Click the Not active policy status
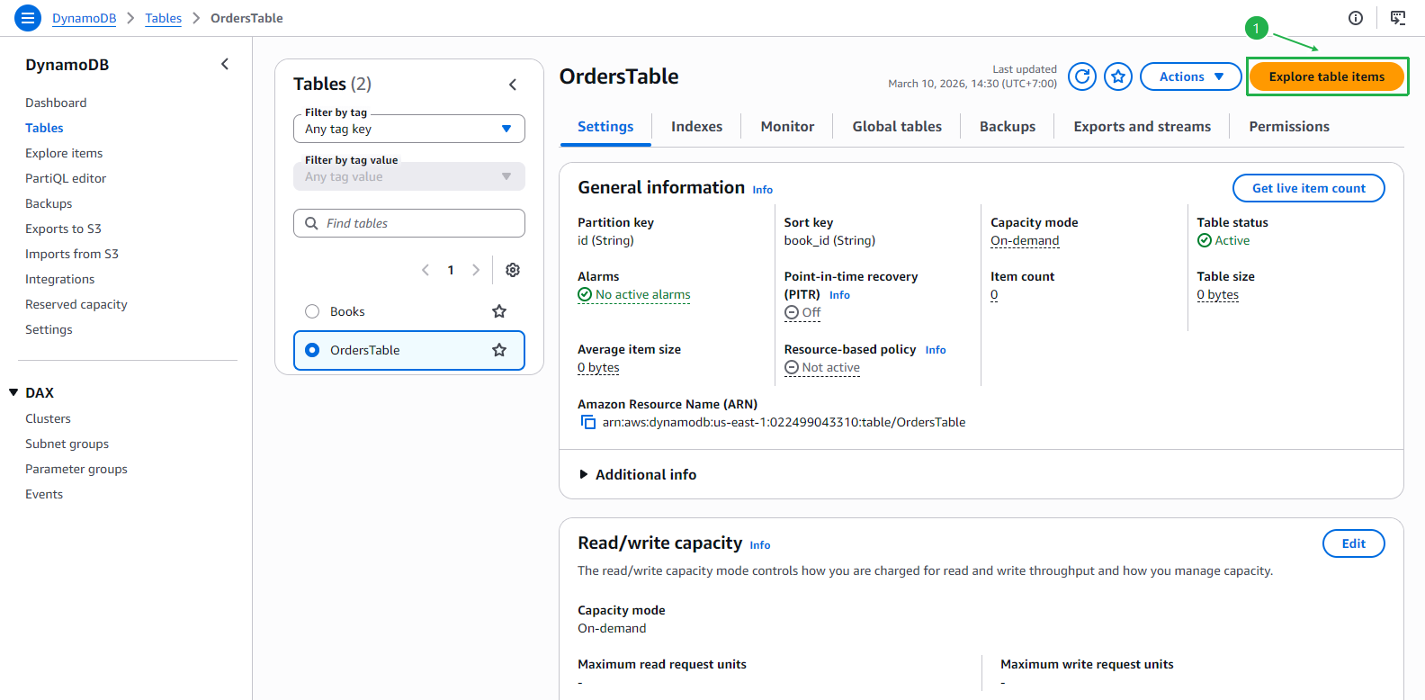Screen dimensions: 1425x700 (x=822, y=367)
